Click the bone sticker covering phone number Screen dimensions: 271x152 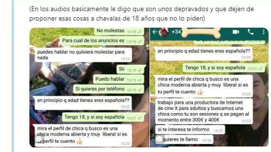201,32
